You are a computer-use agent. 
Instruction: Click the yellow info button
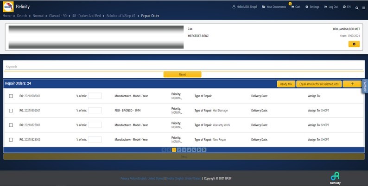354,44
